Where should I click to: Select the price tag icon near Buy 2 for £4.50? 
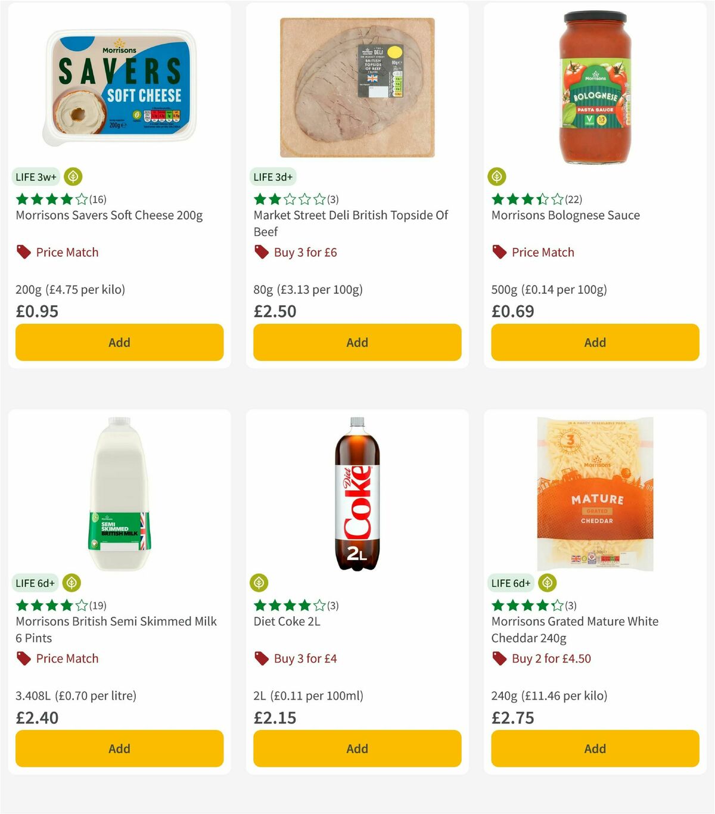(x=498, y=658)
